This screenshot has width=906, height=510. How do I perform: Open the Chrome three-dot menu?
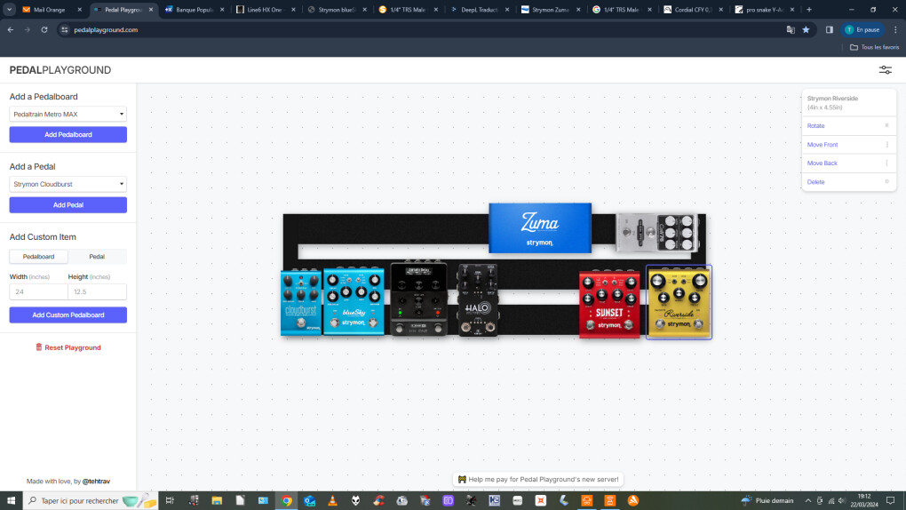[895, 29]
